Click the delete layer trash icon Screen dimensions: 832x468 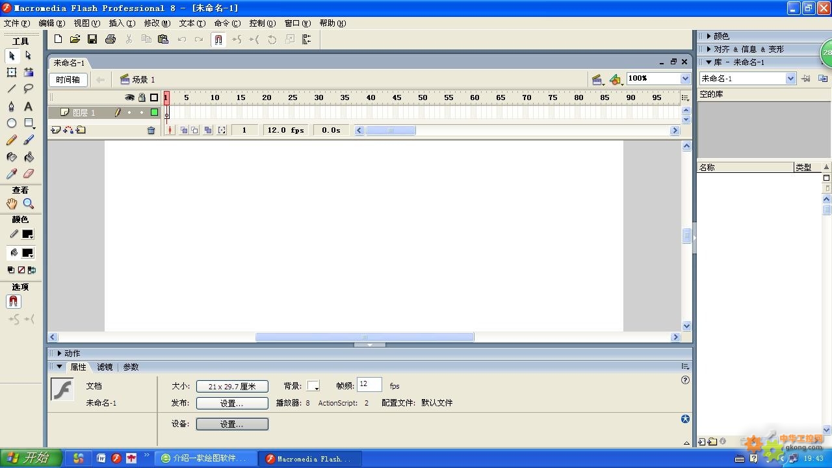(x=151, y=130)
